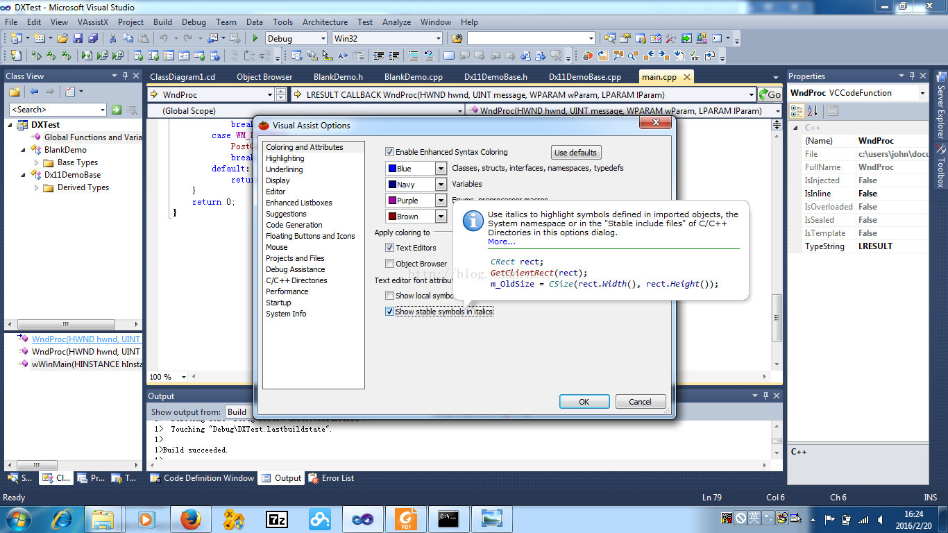948x533 pixels.
Task: Open Properties Window from the toolbar icon
Action: [625, 38]
